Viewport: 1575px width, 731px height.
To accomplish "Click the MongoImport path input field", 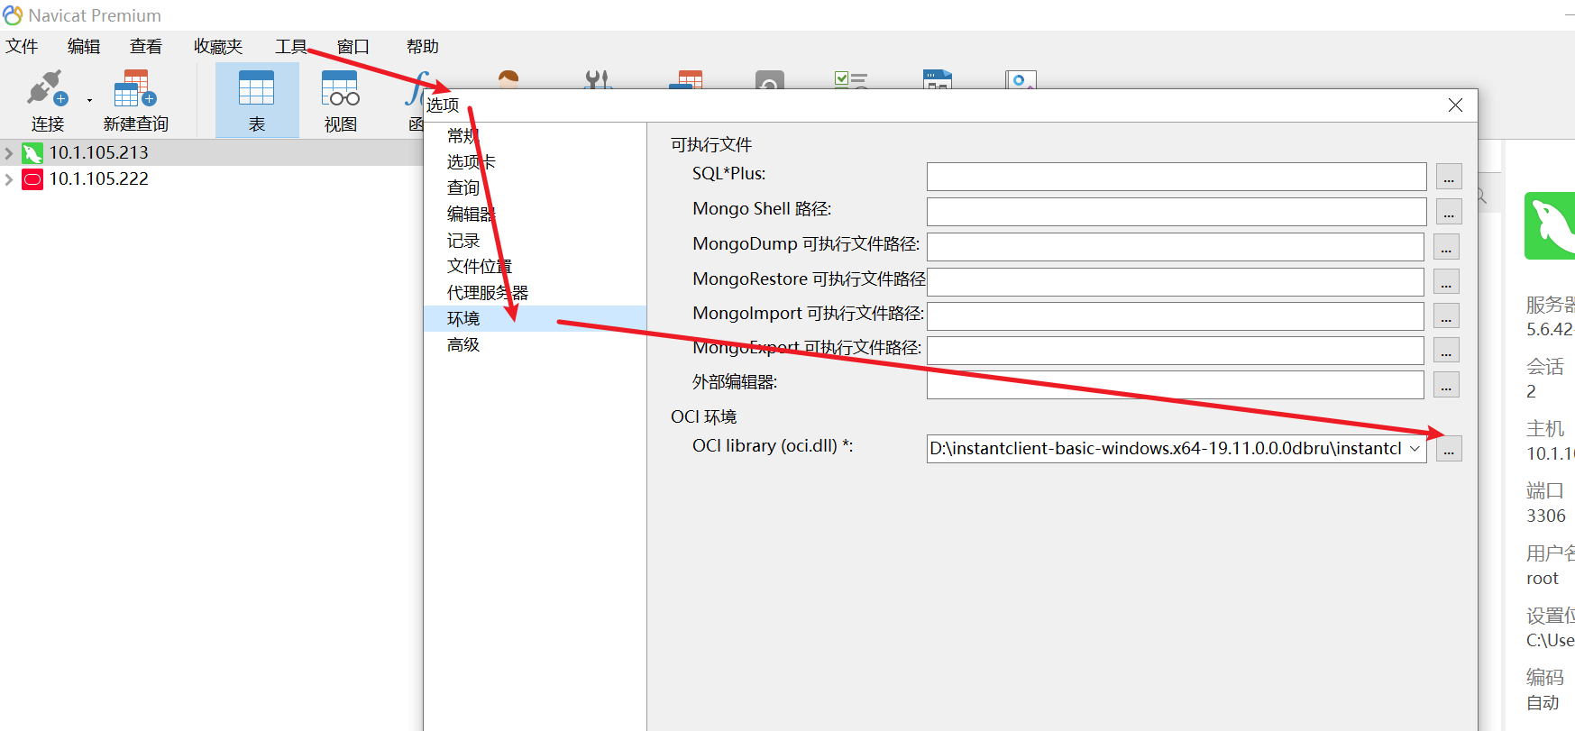I will pyautogui.click(x=1176, y=316).
